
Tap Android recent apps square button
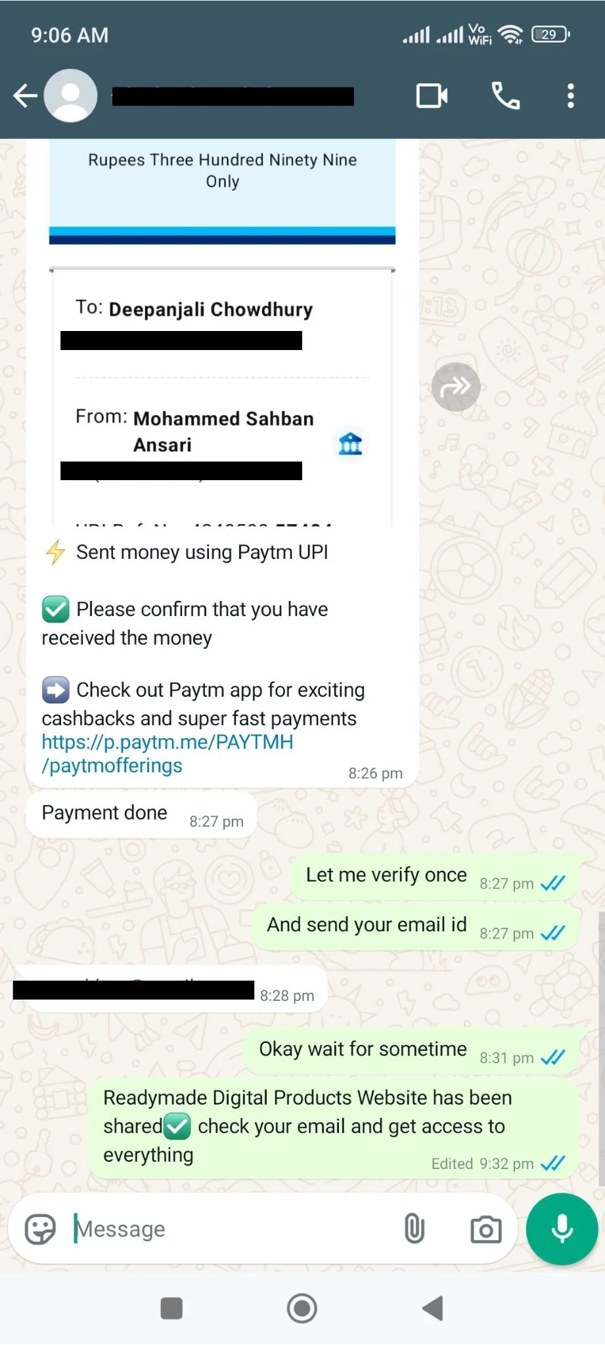coord(171,1308)
